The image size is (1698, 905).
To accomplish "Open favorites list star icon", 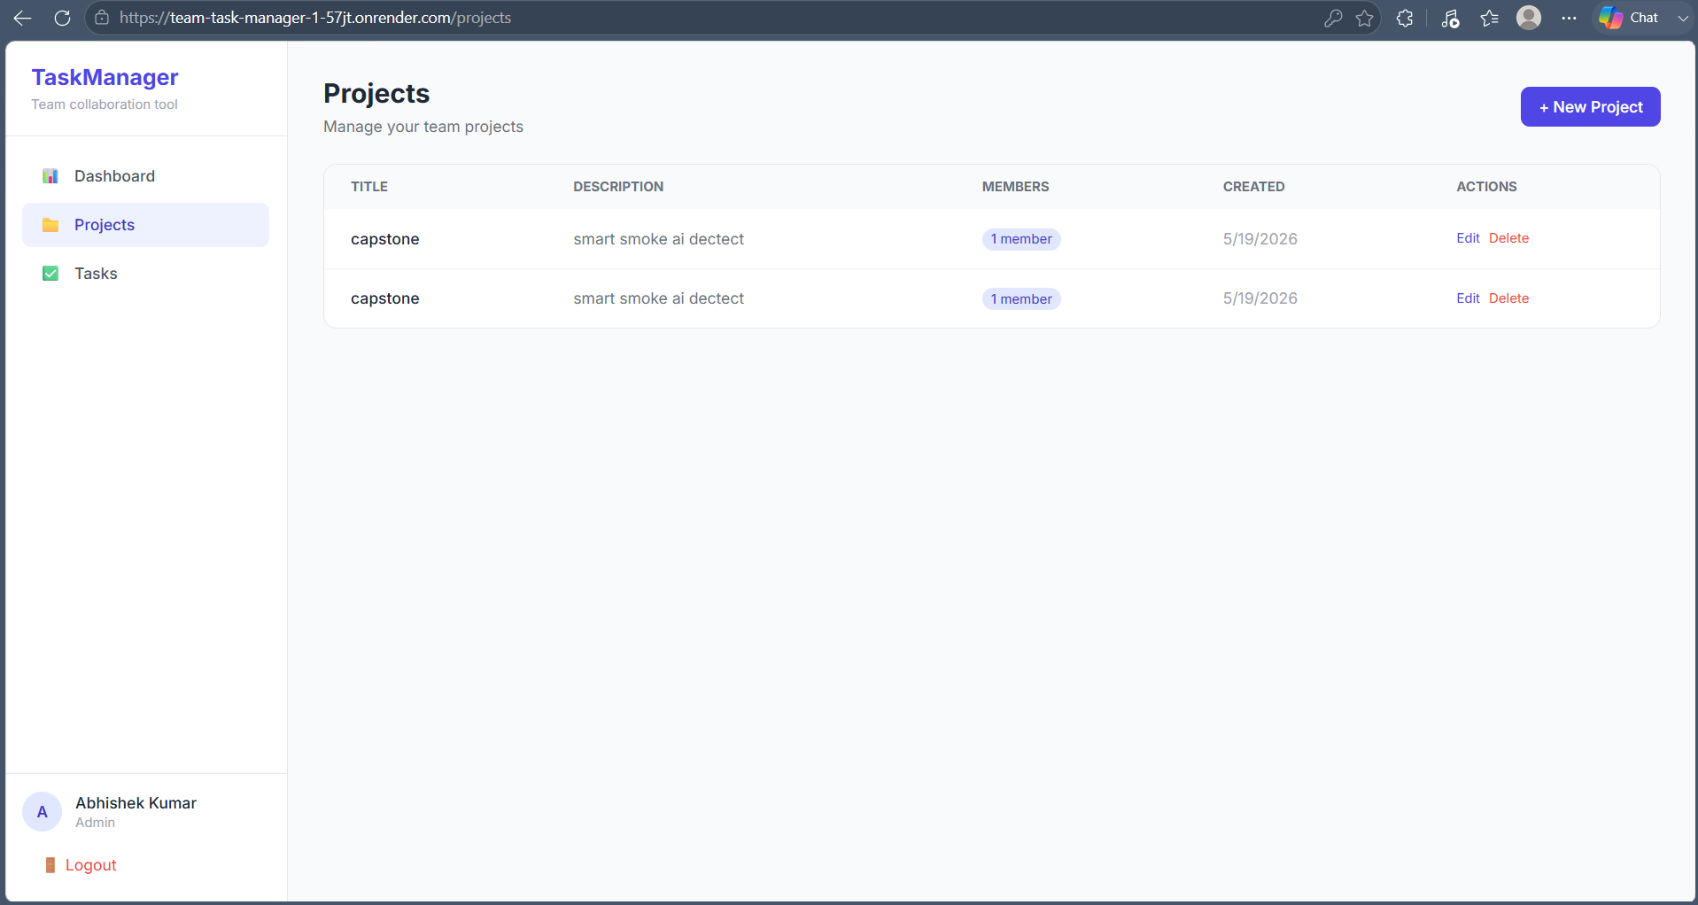I will (1490, 18).
